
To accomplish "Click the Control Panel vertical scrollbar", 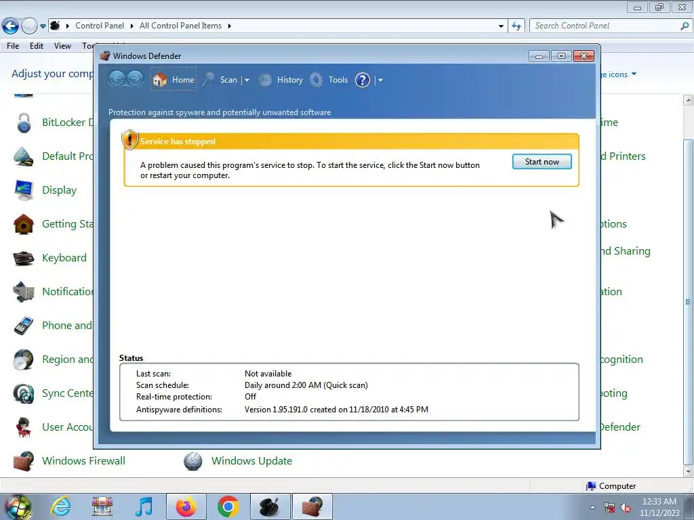I will point(688,302).
